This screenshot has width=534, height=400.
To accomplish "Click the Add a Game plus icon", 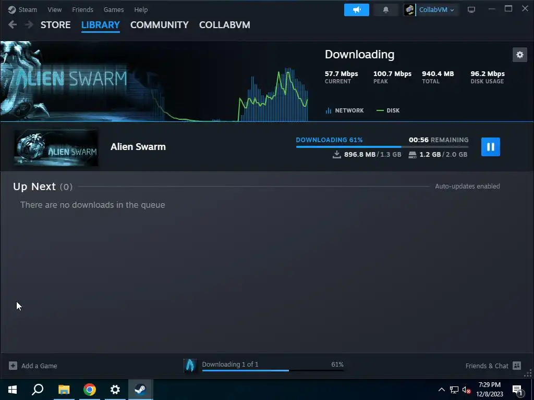I will pos(13,366).
